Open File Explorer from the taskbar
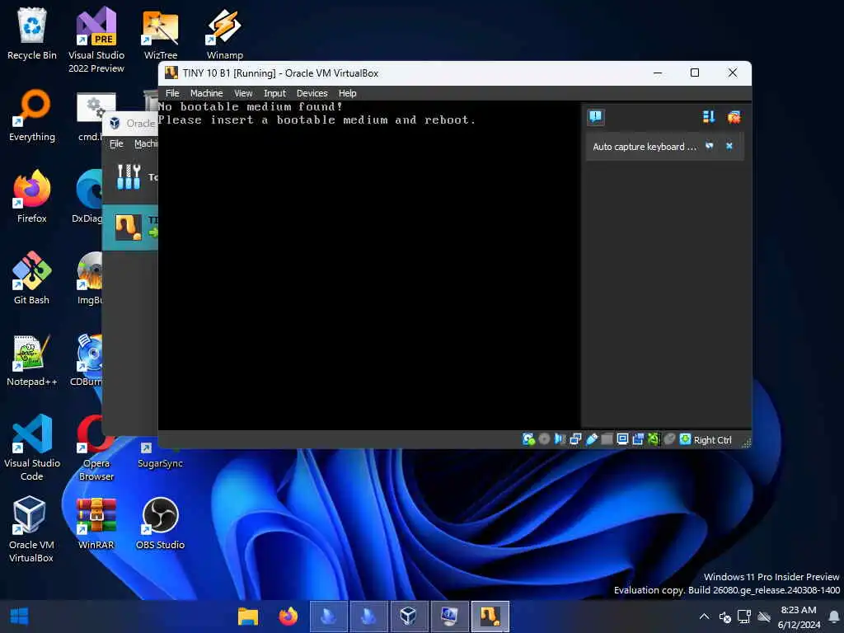The width and height of the screenshot is (844, 633). click(248, 617)
